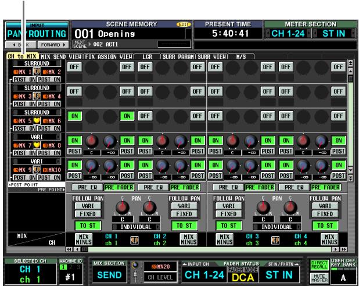359x286 pixels.
Task: Switch to the MIX SEND VIEW tab
Action: [x=61, y=56]
